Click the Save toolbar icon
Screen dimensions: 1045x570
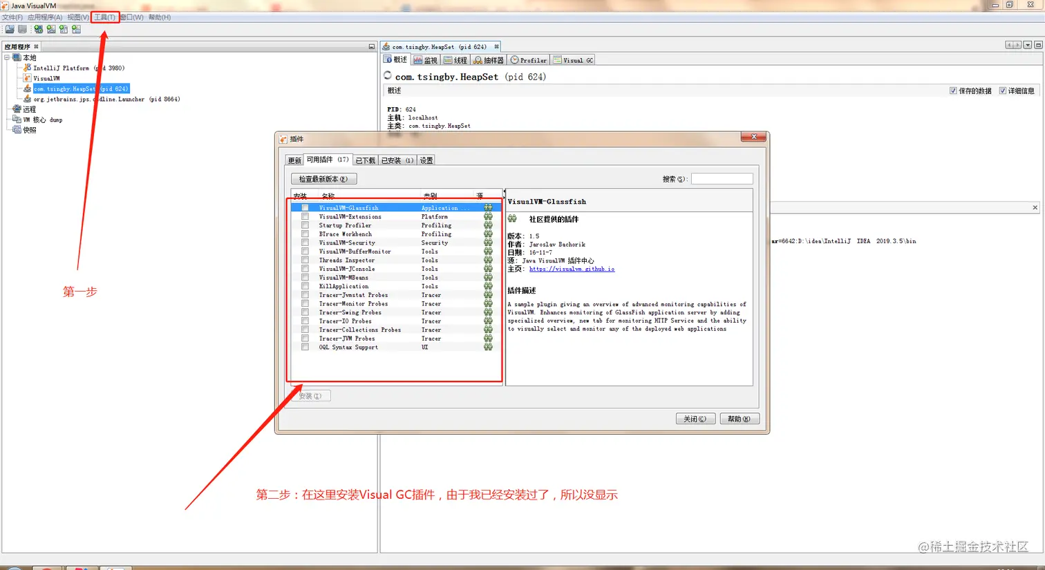[x=22, y=29]
